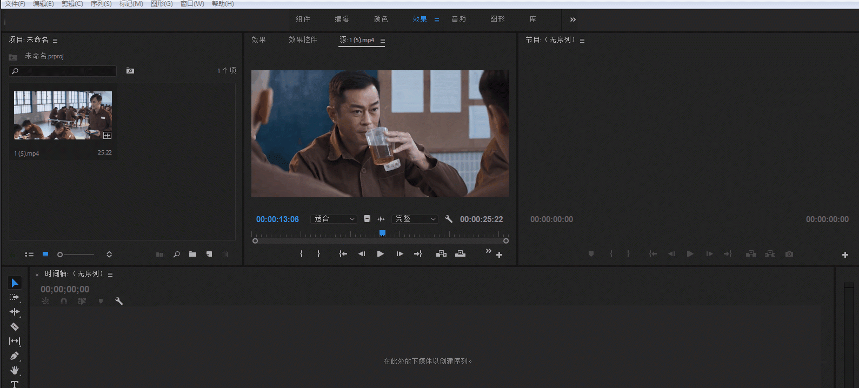Open the Source panel hamburger menu
The height and width of the screenshot is (388, 859).
coord(383,41)
